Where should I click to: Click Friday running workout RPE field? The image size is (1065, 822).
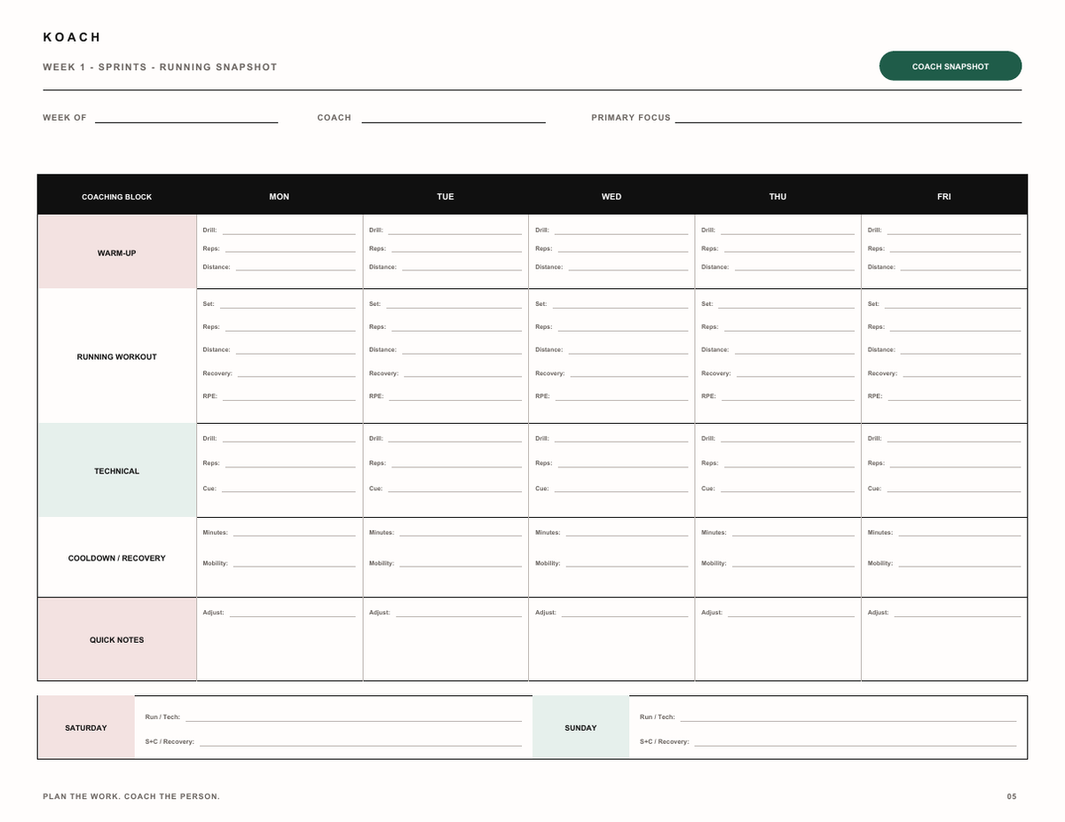click(954, 396)
